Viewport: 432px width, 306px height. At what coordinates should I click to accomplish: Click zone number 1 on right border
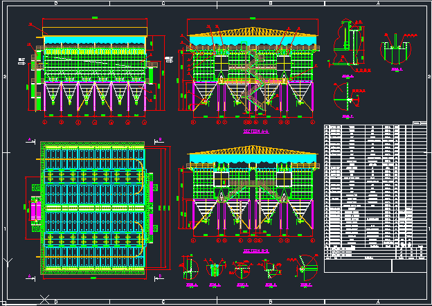click(x=429, y=228)
